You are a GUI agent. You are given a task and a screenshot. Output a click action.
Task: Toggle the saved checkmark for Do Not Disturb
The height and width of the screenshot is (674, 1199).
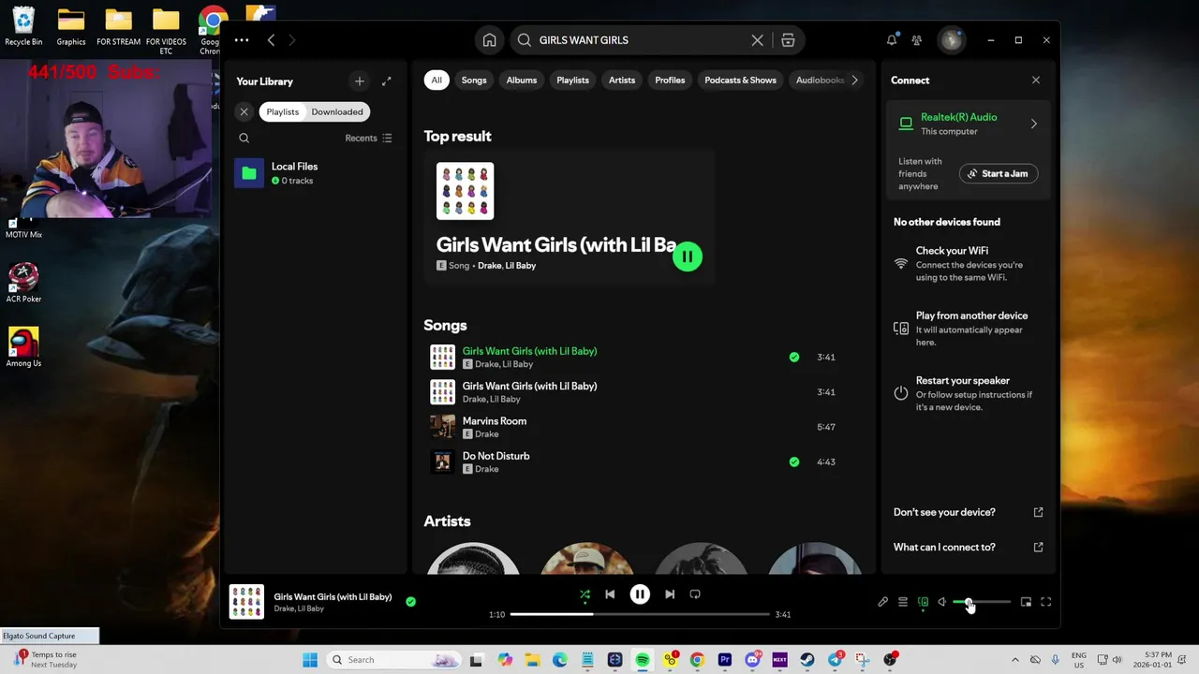pos(794,462)
